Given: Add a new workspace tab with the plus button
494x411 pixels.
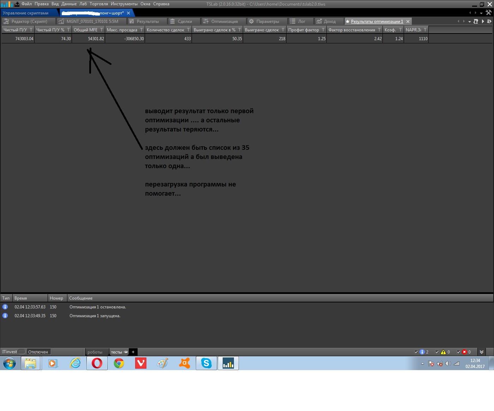Looking at the screenshot, I should [x=133, y=352].
